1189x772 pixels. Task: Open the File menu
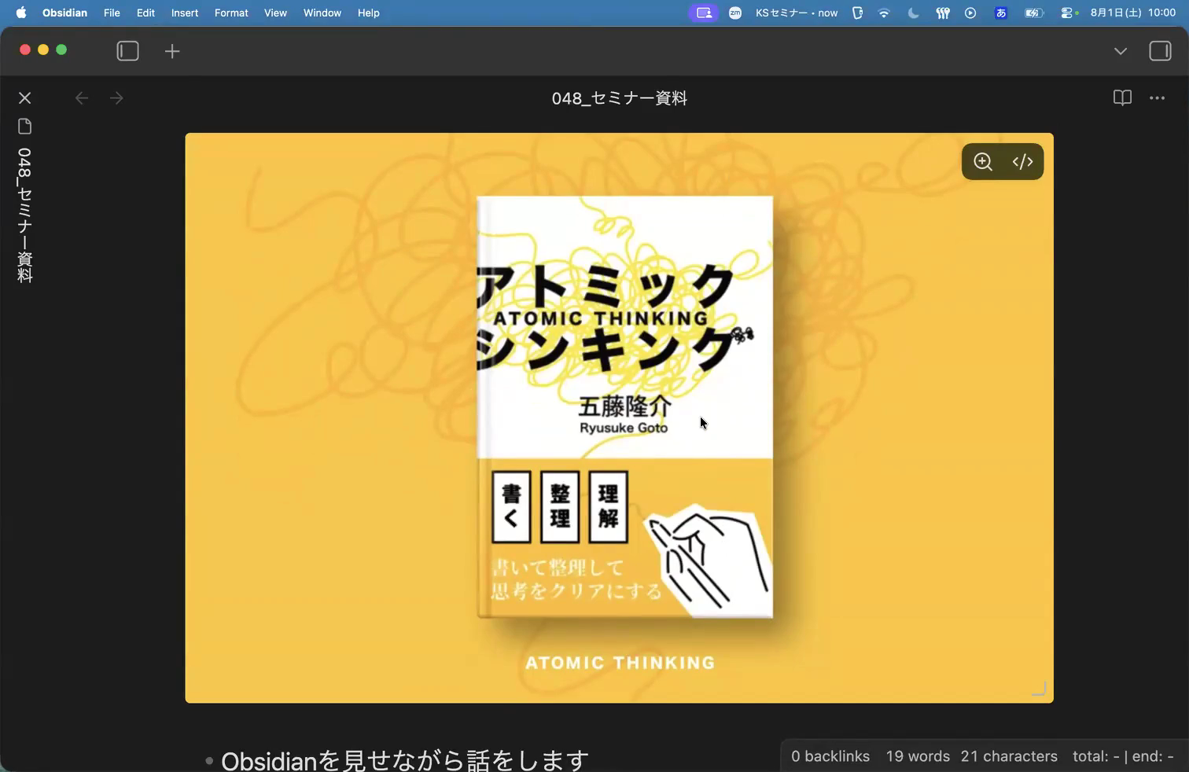point(112,13)
